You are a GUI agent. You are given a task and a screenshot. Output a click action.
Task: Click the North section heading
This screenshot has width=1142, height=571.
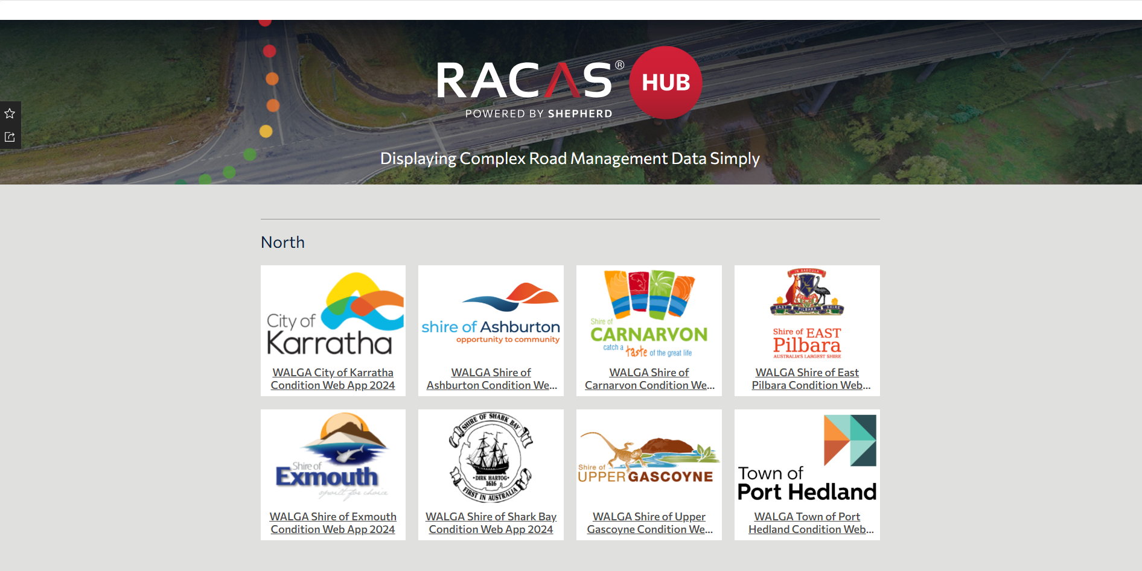pos(283,242)
